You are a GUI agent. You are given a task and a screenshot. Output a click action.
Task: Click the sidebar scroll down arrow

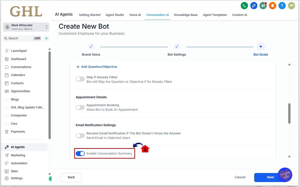pyautogui.click(x=49, y=174)
